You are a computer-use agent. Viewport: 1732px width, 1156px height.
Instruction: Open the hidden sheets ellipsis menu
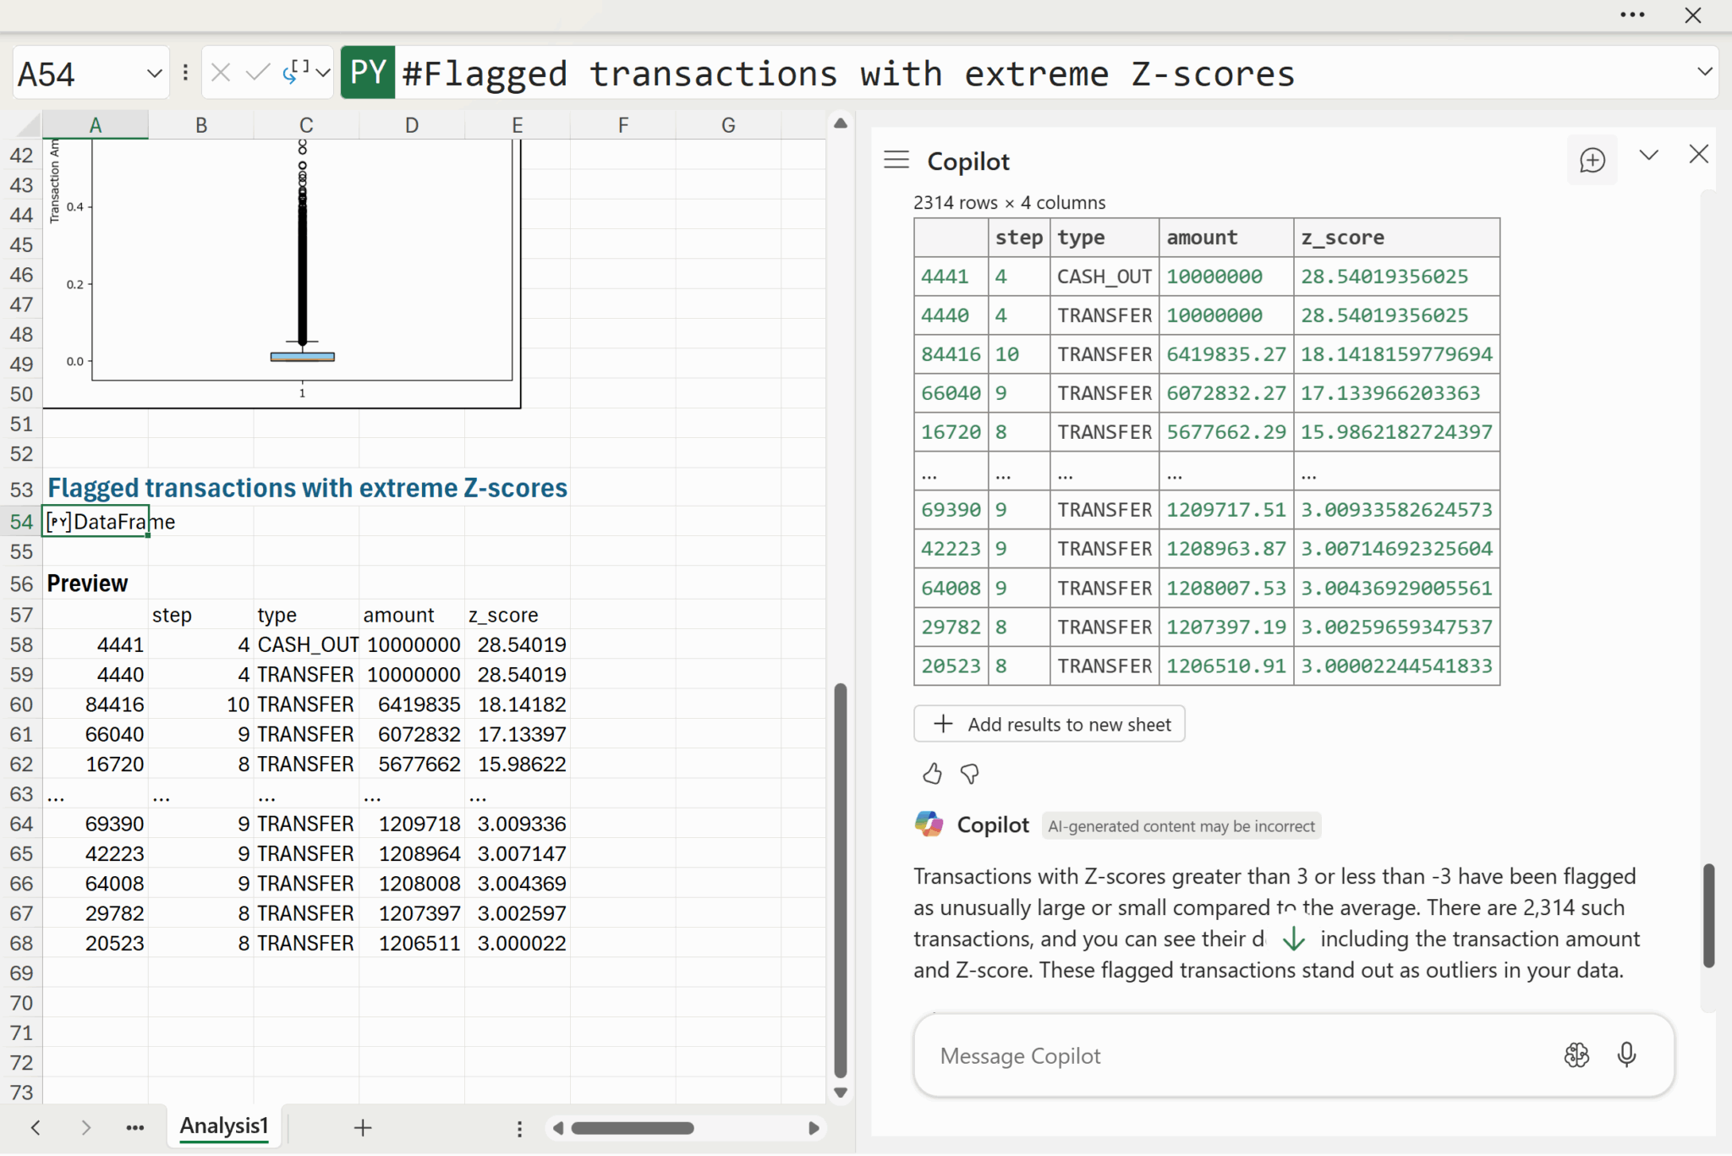click(134, 1127)
